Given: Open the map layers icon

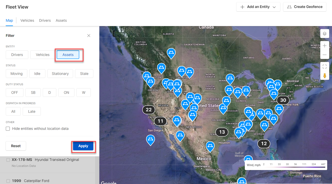Looking at the screenshot, I should (x=324, y=34).
